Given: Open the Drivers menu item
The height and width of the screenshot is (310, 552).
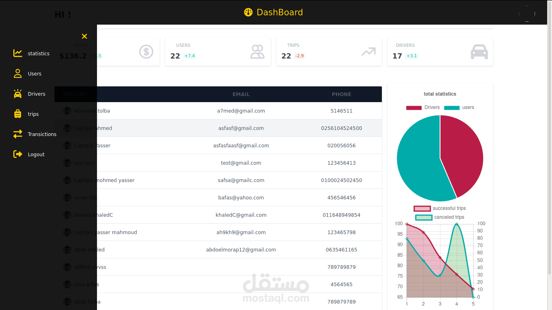Looking at the screenshot, I should (36, 94).
